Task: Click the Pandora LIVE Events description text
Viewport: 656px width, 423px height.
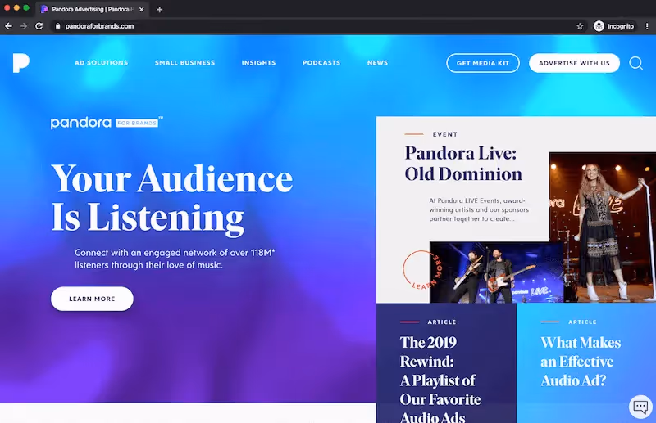Action: 479,209
